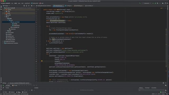This screenshot has height=95, width=169.
Task: Open the Overhead tab in debugger
Action: [147, 88]
